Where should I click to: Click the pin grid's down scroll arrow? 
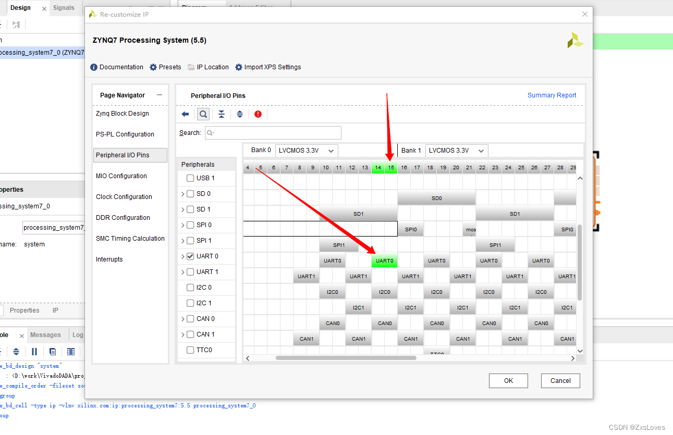pos(580,351)
